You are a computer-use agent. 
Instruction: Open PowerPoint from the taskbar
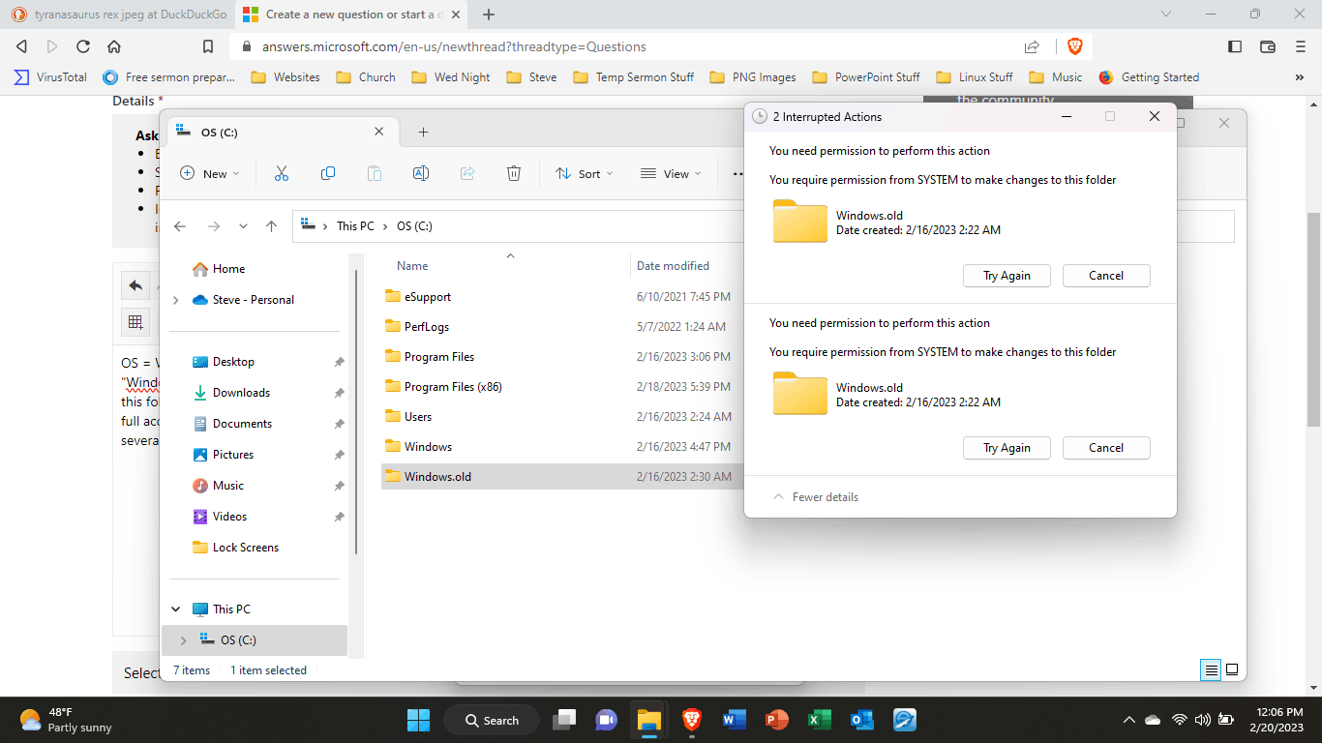click(x=776, y=720)
